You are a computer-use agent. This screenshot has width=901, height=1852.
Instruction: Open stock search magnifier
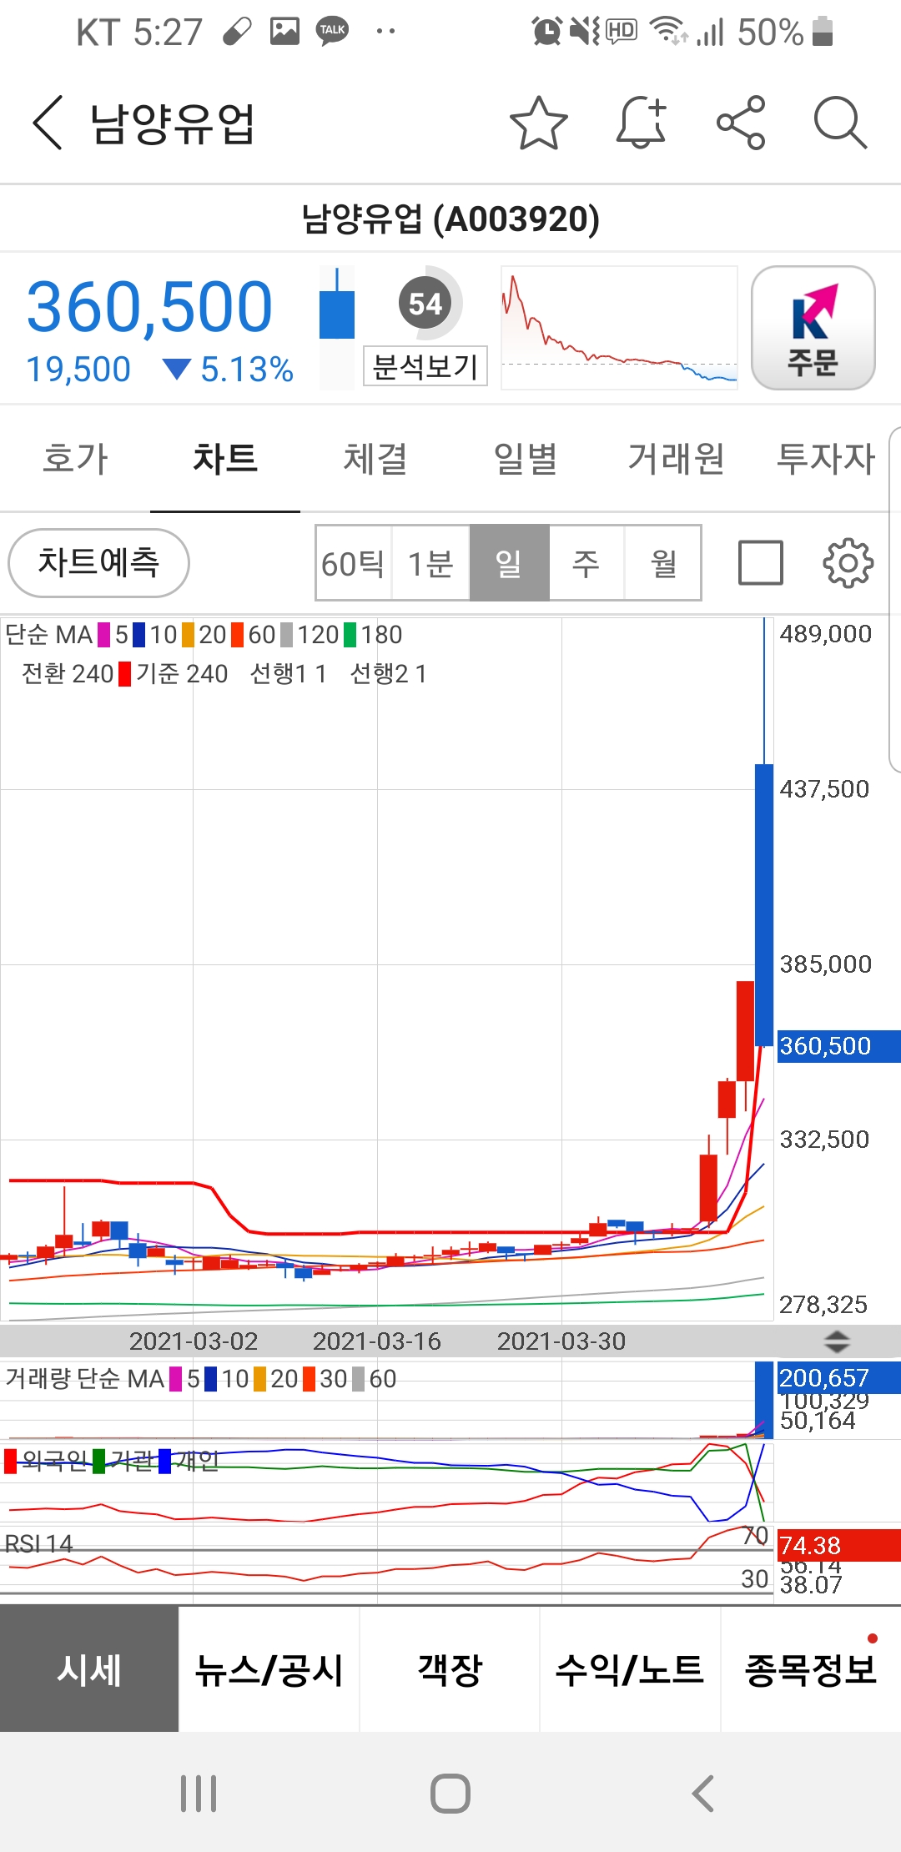(840, 123)
